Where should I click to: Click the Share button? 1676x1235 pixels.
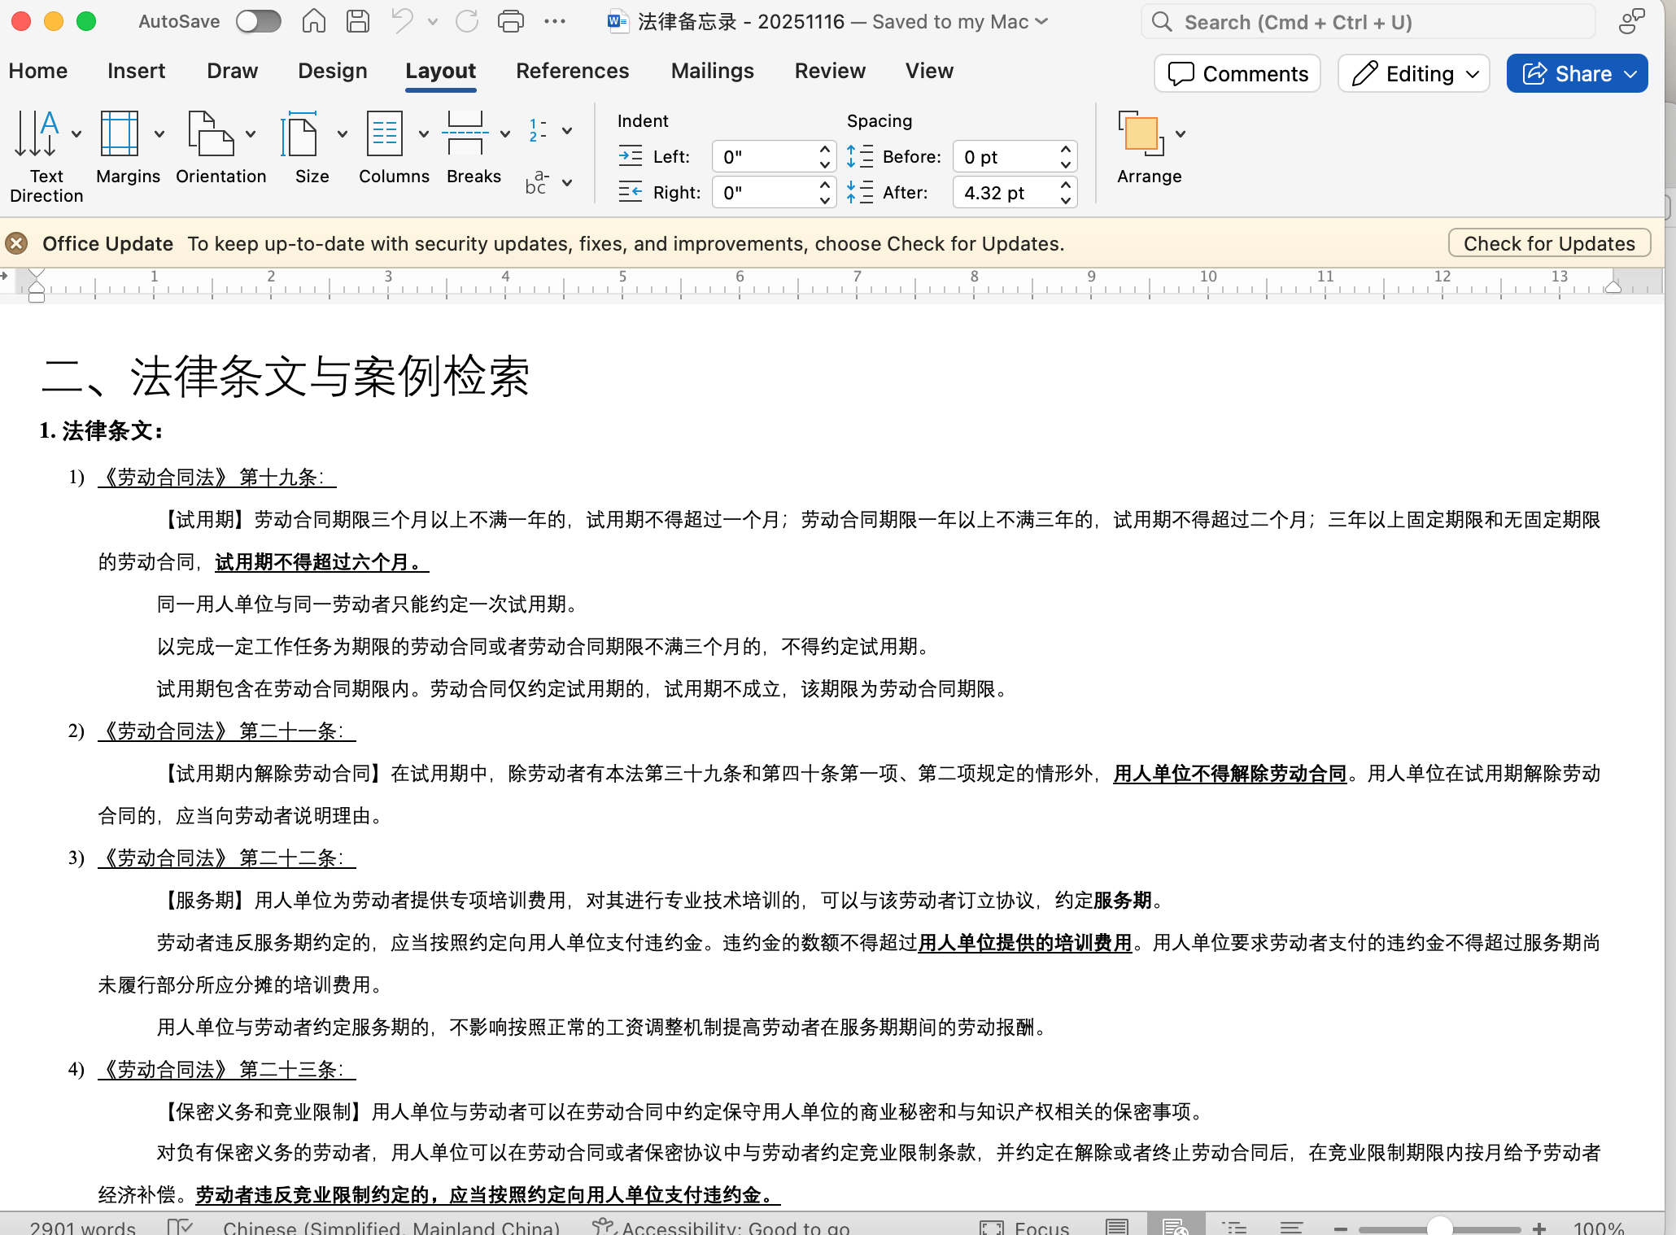(1577, 74)
